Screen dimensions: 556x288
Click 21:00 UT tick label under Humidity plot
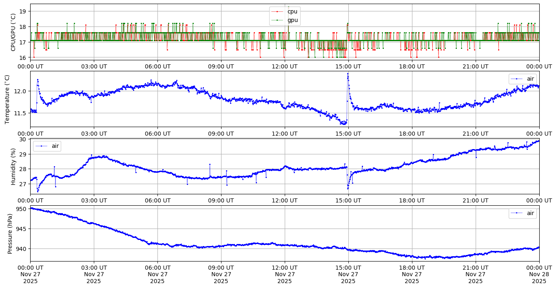(x=475, y=200)
